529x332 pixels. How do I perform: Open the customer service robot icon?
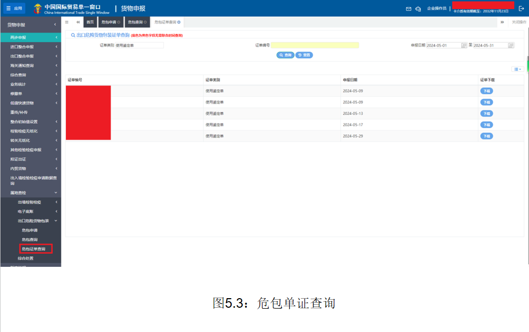point(418,9)
